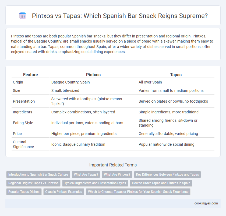226x216 pixels.
Task: Select the Feature column header
Action: coord(31,75)
